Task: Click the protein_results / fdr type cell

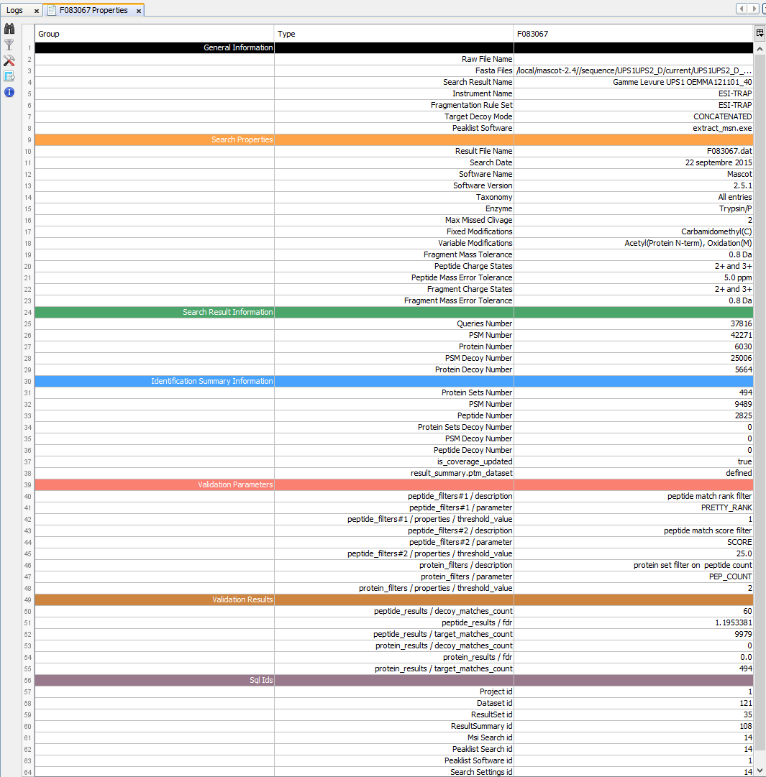Action: [394, 657]
